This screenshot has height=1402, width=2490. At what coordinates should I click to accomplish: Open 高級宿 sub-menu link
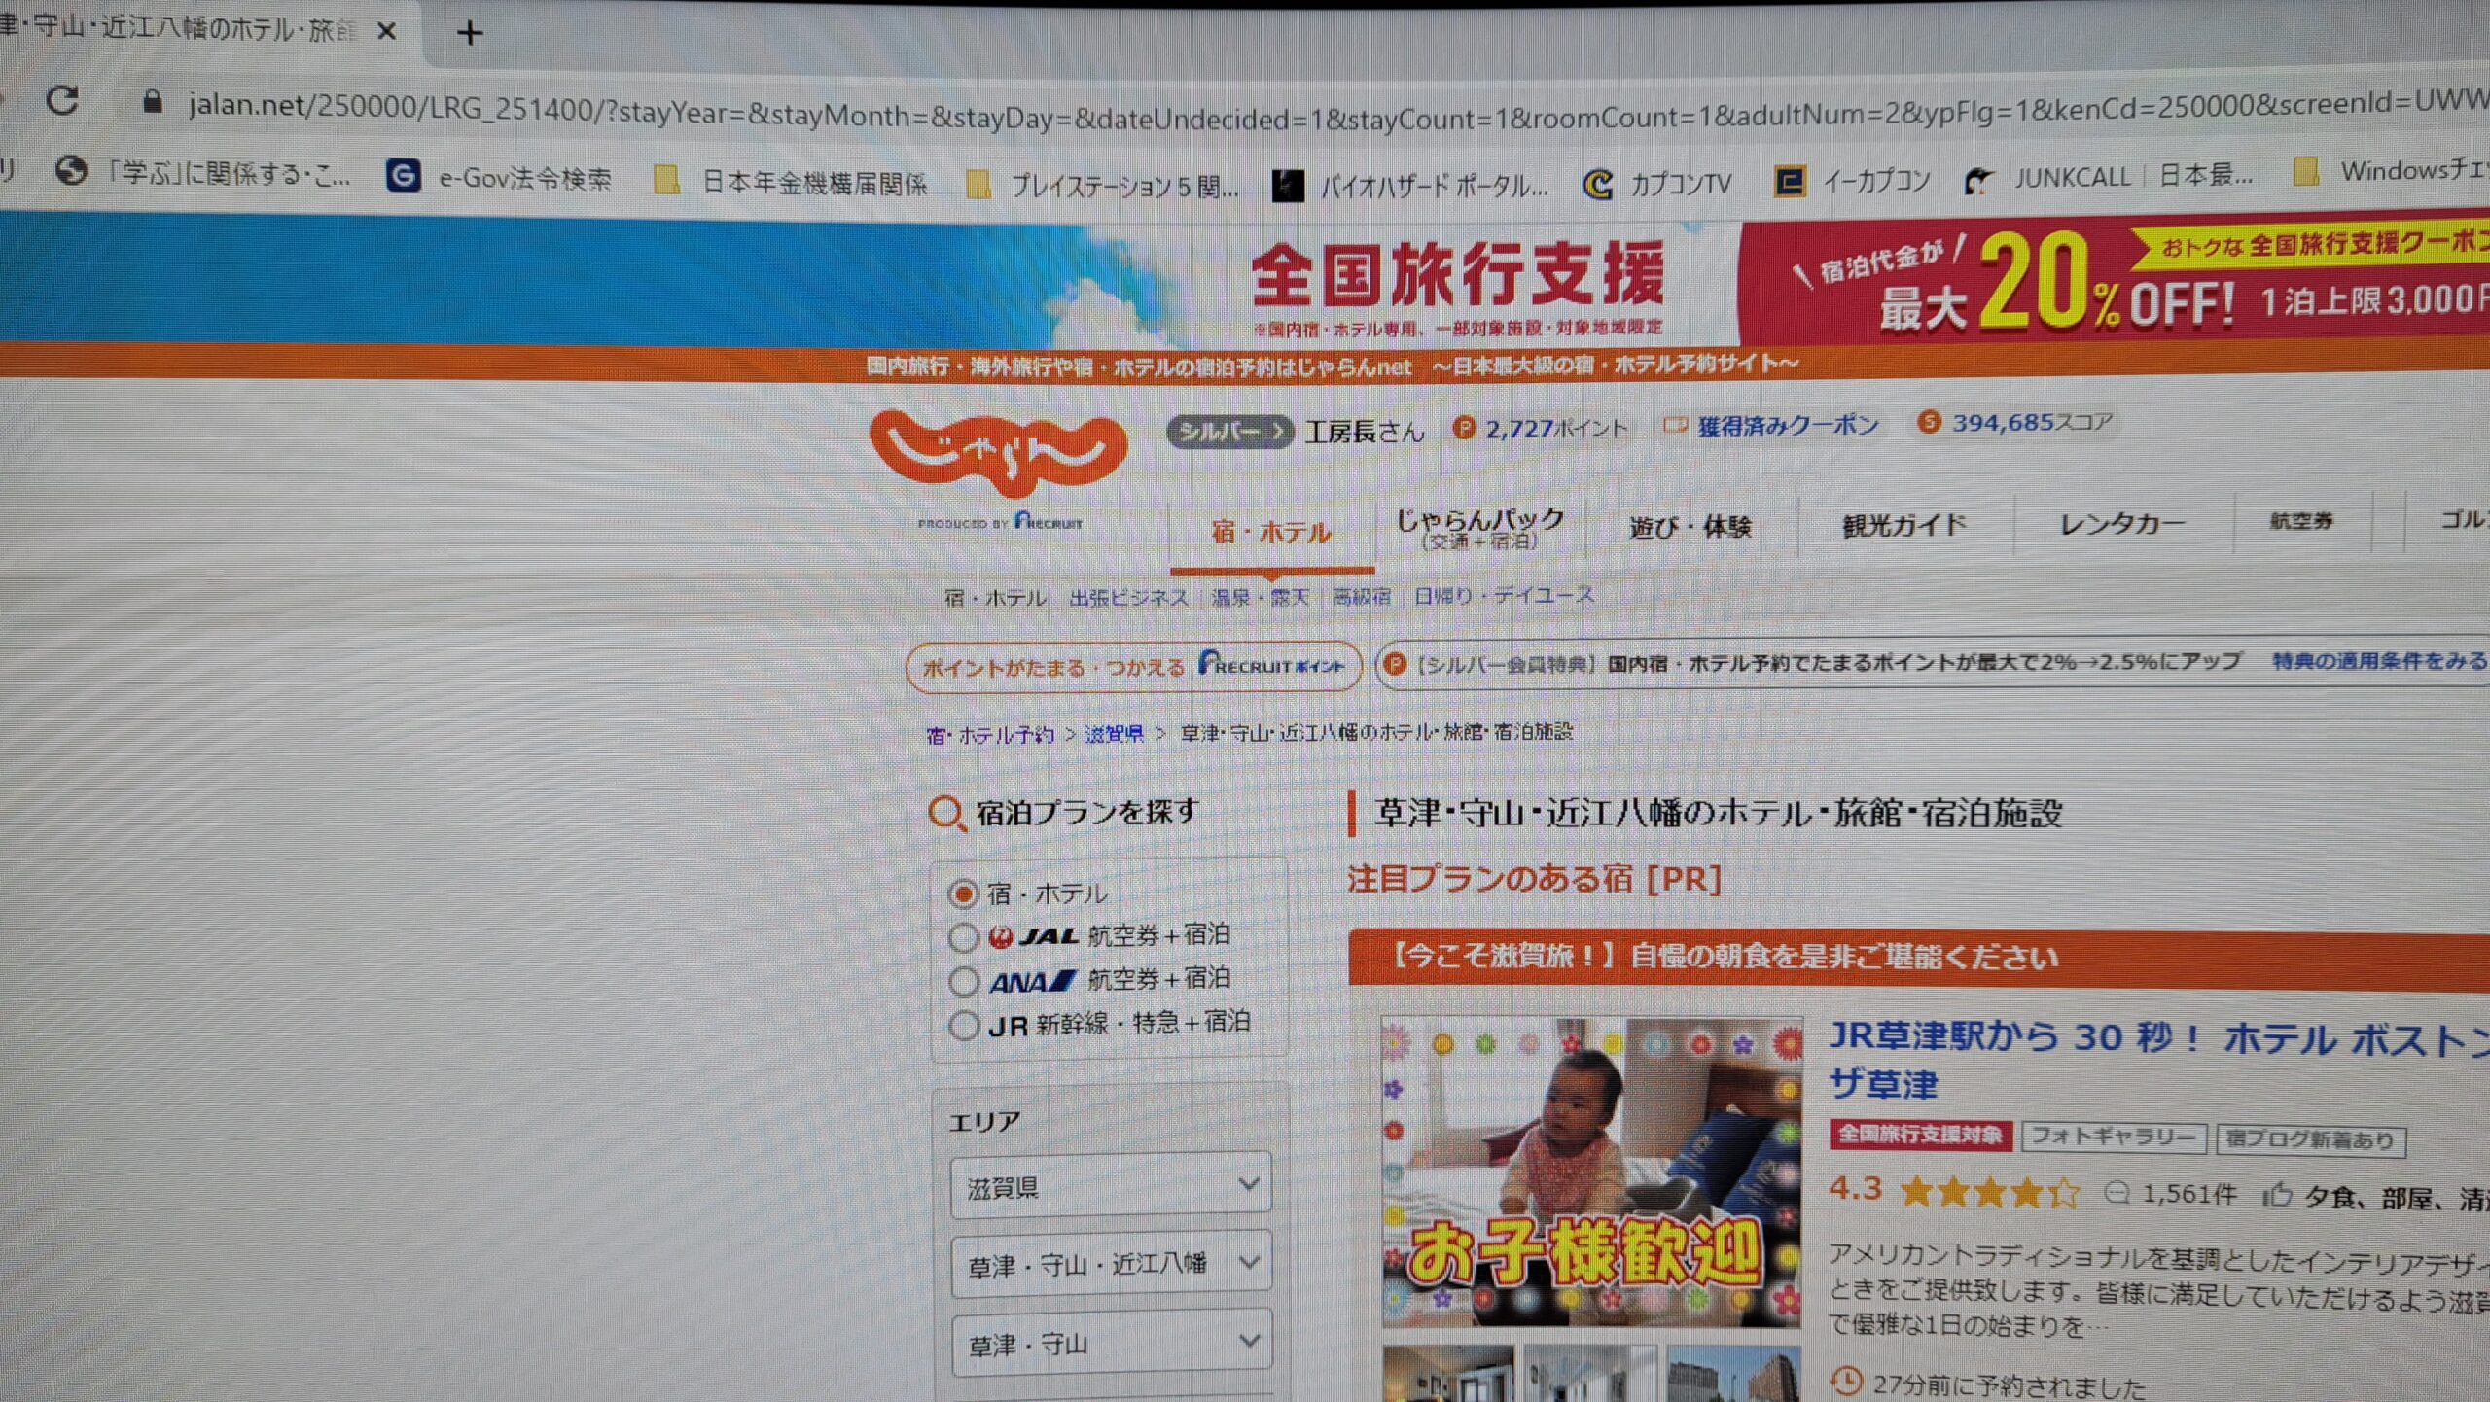pos(1361,596)
